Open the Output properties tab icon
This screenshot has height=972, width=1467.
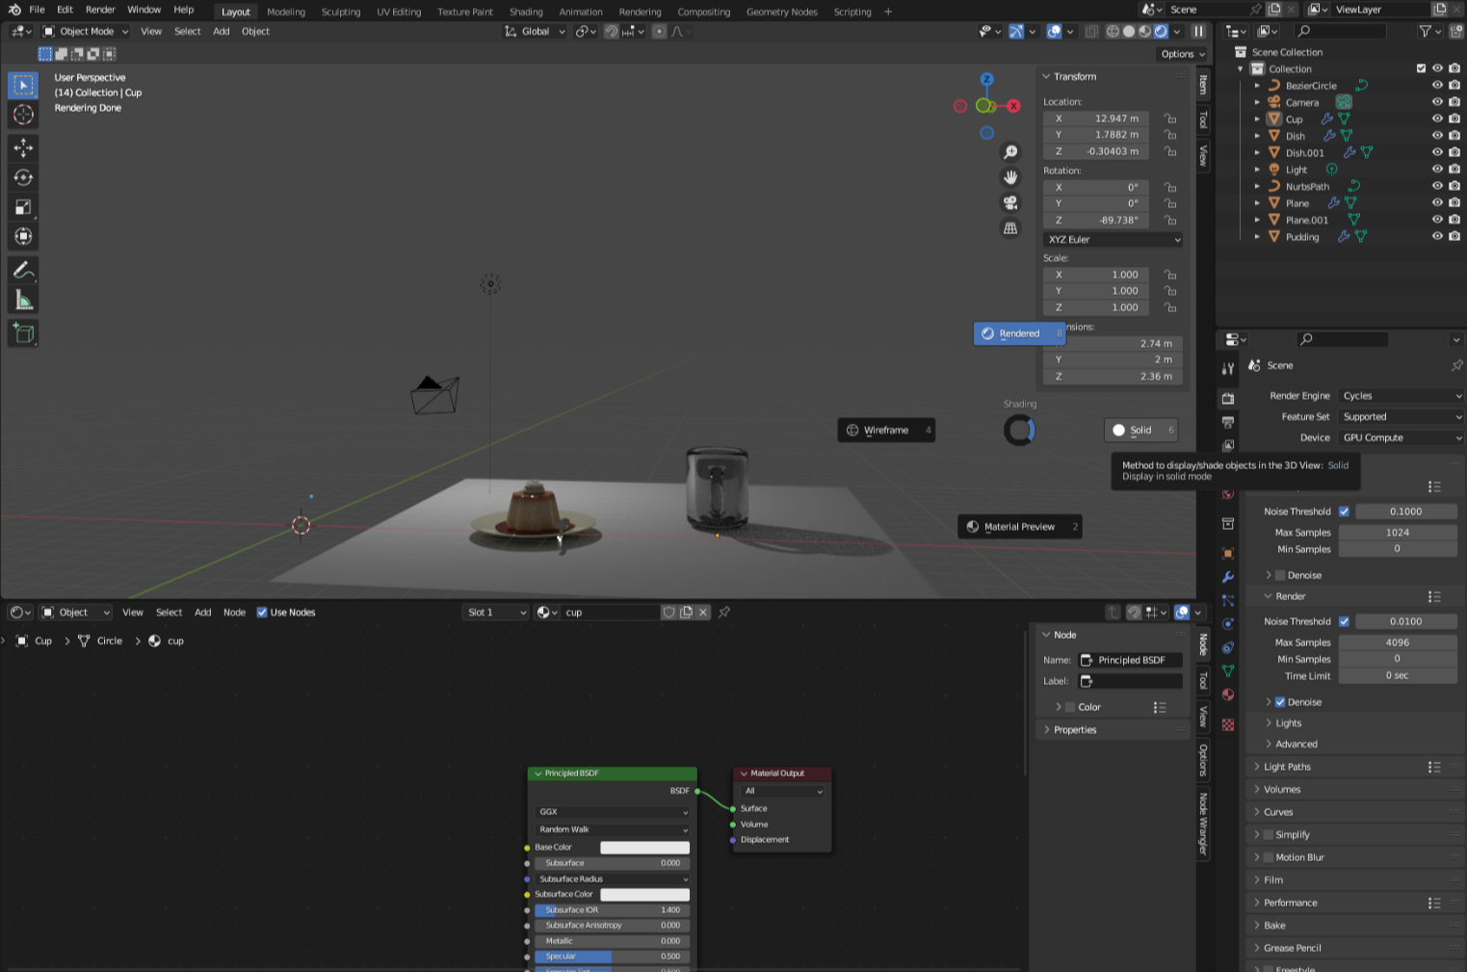point(1228,422)
